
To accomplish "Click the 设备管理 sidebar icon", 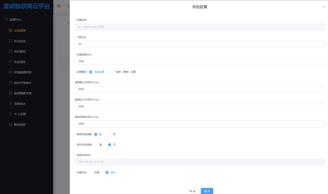I will point(10,31).
